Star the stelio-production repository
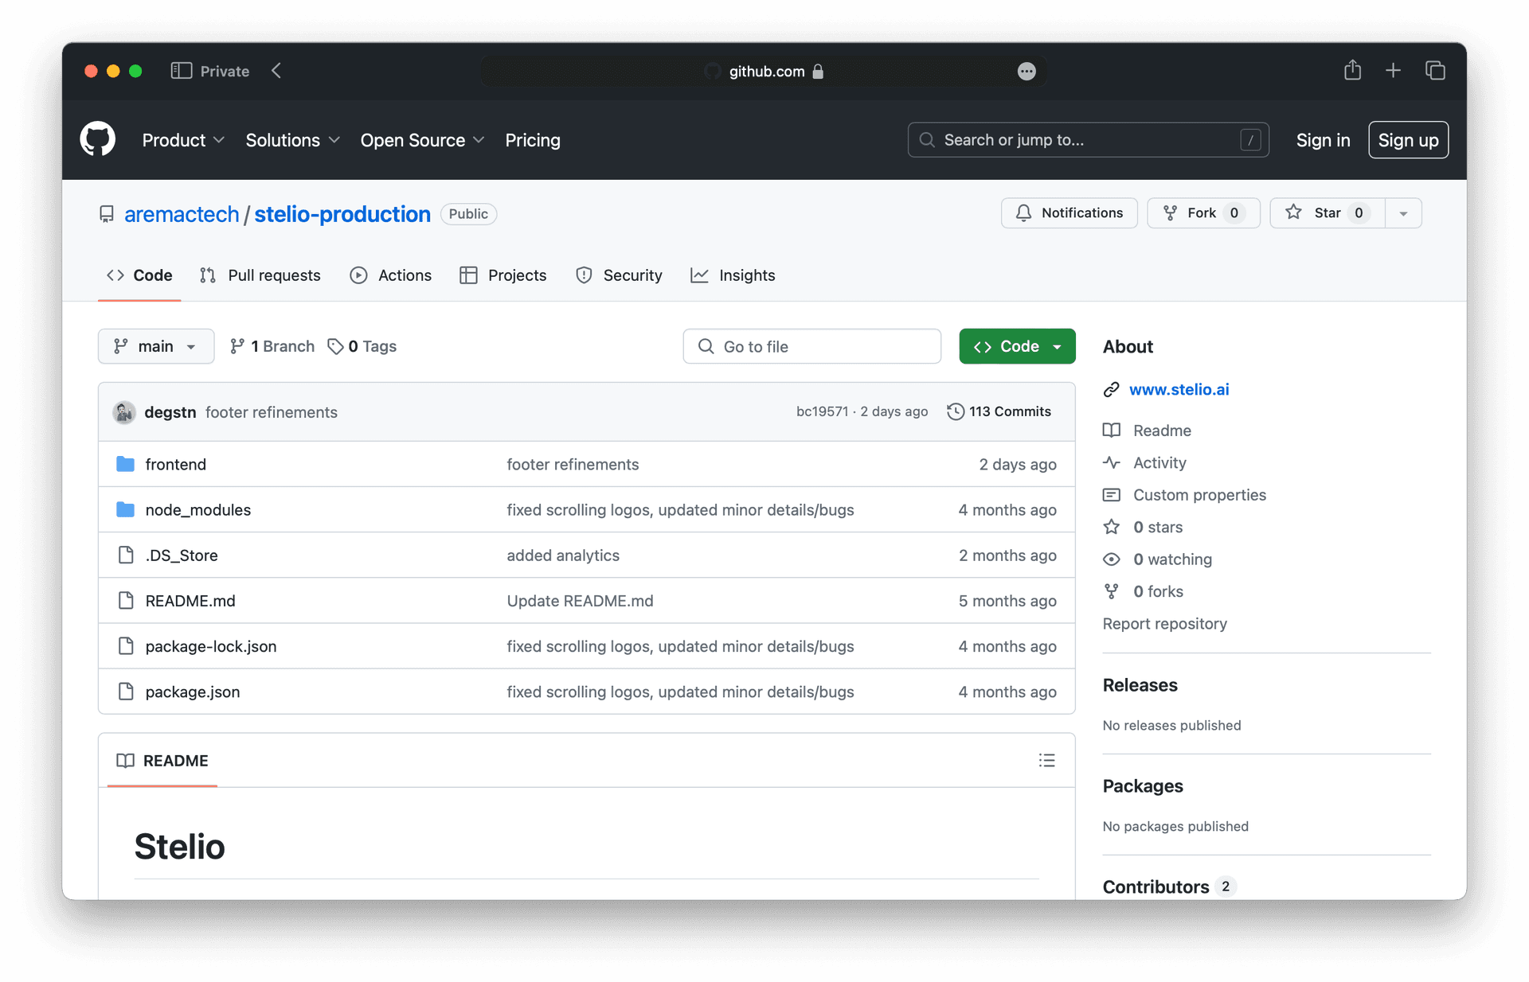The image size is (1529, 982). 1327,213
